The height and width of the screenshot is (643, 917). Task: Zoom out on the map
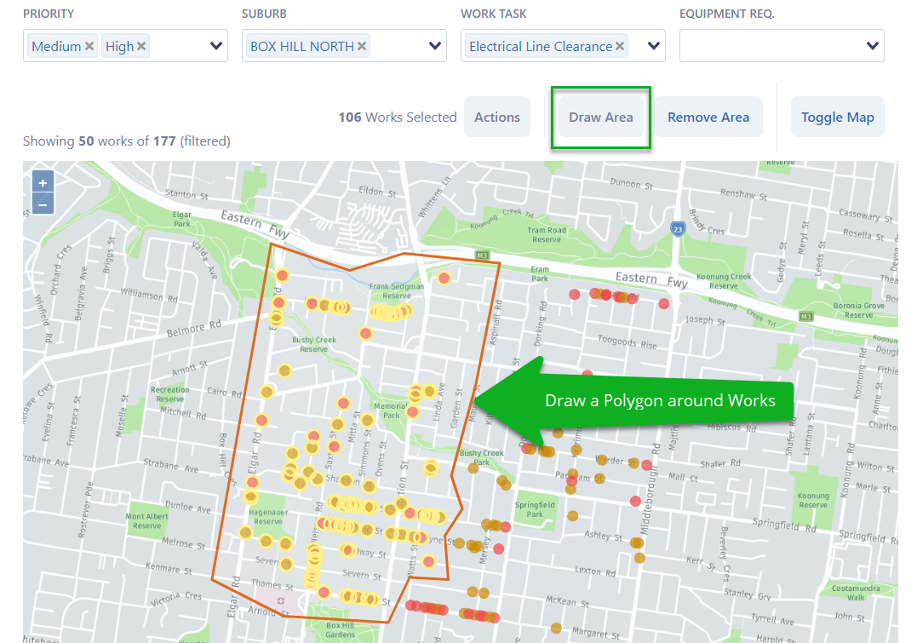click(43, 204)
